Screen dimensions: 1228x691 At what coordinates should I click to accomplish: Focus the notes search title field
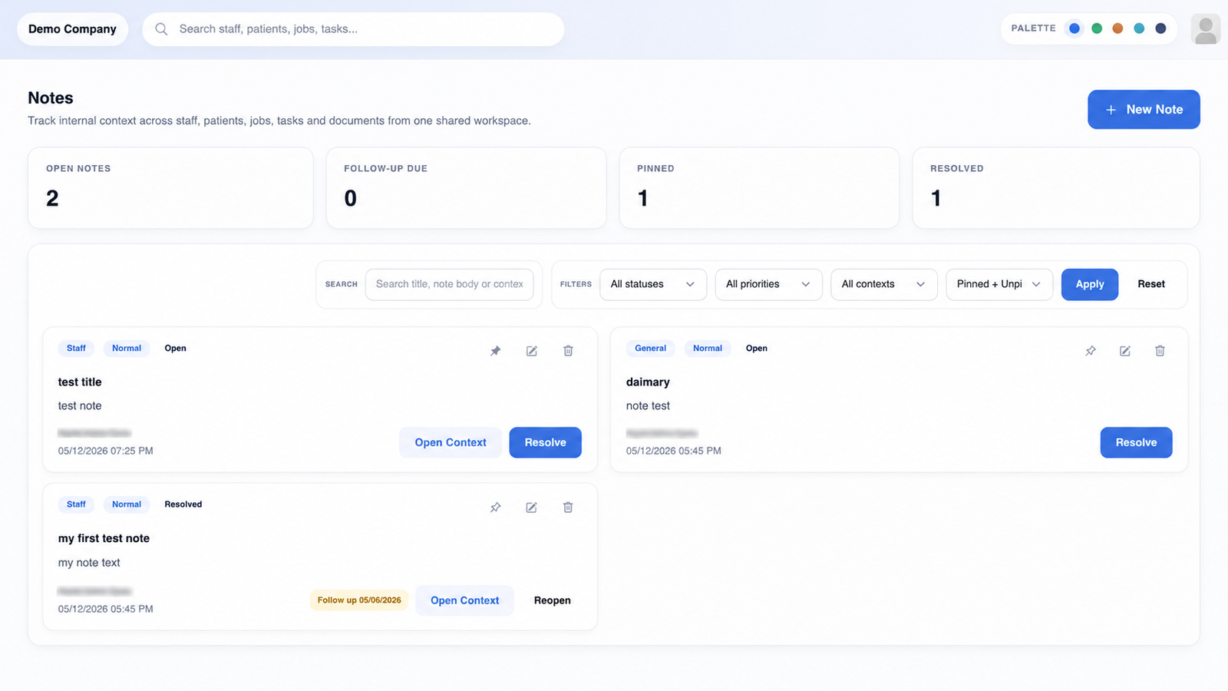pyautogui.click(x=450, y=284)
